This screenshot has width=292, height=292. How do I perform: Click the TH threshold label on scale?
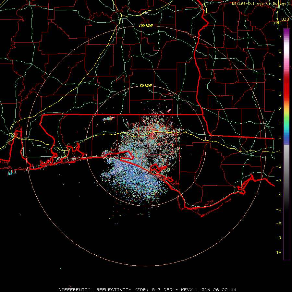pos(279,253)
